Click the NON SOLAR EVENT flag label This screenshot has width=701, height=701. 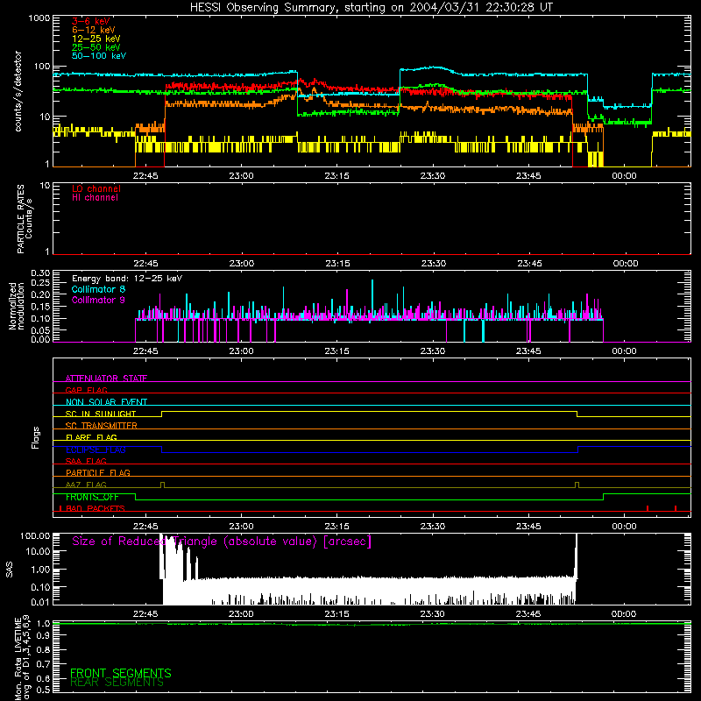tap(106, 402)
